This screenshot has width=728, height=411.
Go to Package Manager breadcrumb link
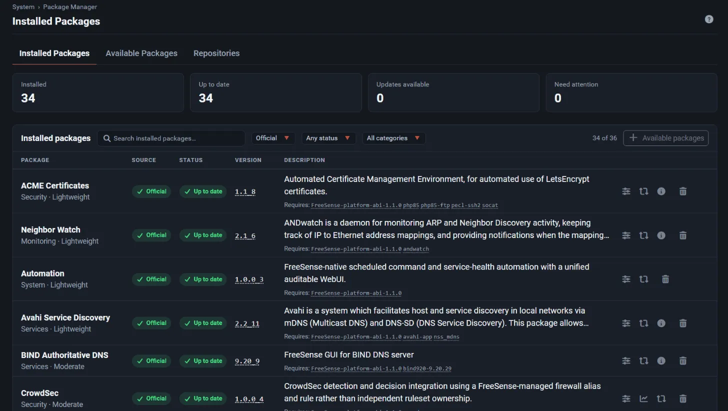pos(70,7)
